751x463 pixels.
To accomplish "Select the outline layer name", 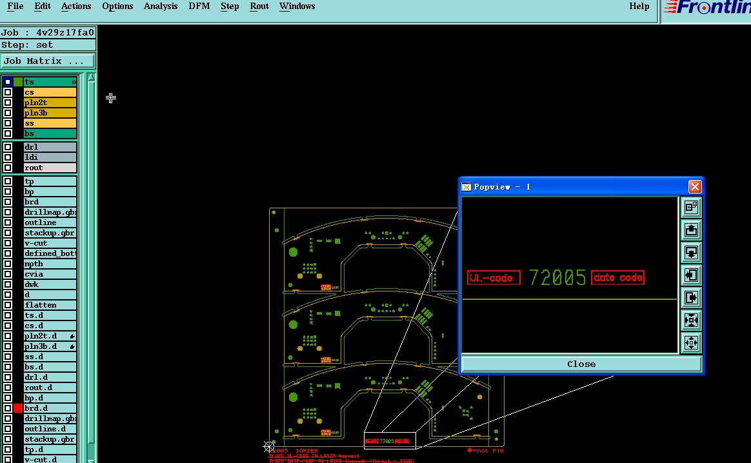I will 50,222.
